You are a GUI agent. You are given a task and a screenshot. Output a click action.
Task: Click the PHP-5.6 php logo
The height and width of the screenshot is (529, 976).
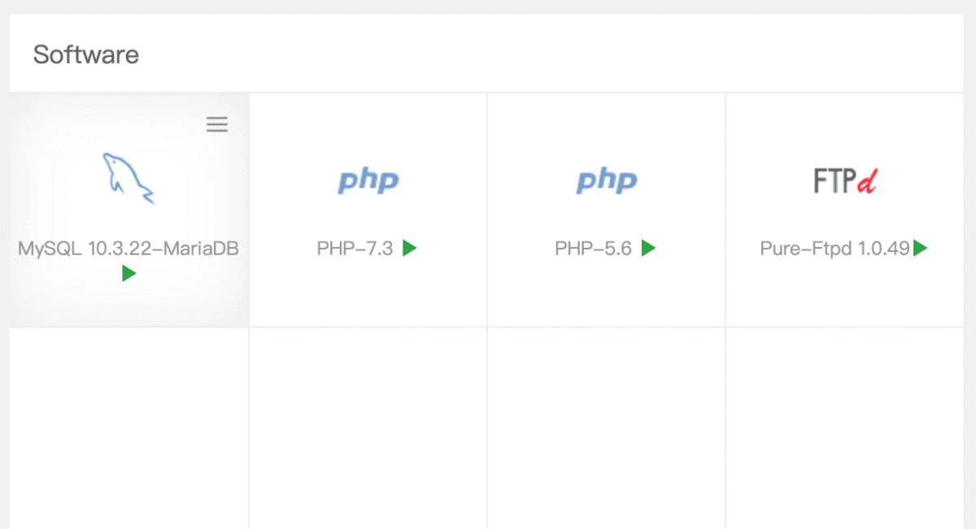[607, 180]
